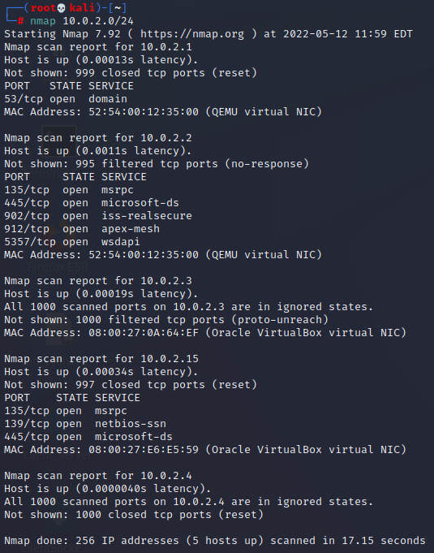The width and height of the screenshot is (434, 553).
Task: Click the faint Firefox ESR desktop label
Action: coord(58,267)
